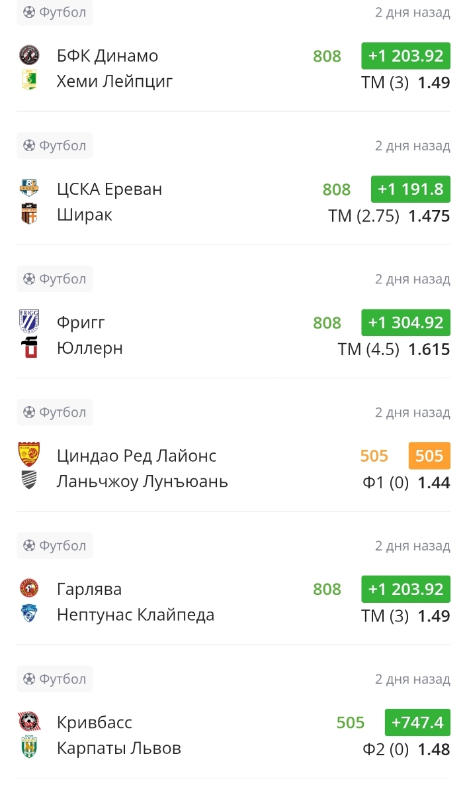Select the Фригг team shield icon
This screenshot has height=795, width=467.
29,322
